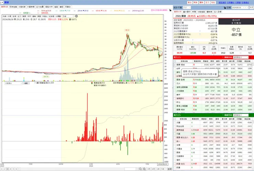Screen dimensions: 254x171
Task: Toggle select-all checkbox in 賣方15 header
Action: [x=175, y=119]
